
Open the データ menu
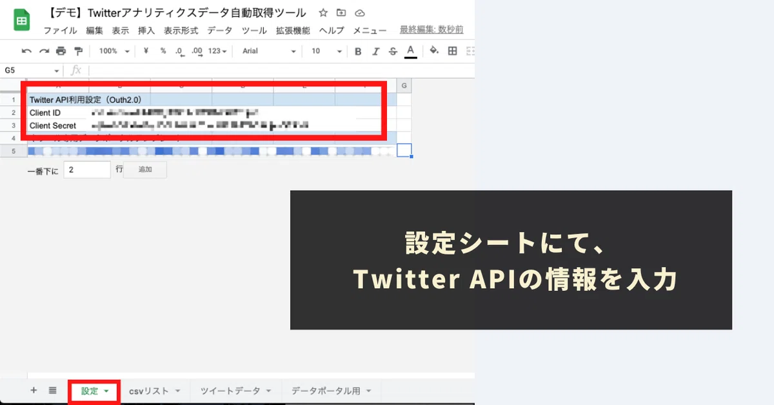pyautogui.click(x=220, y=30)
